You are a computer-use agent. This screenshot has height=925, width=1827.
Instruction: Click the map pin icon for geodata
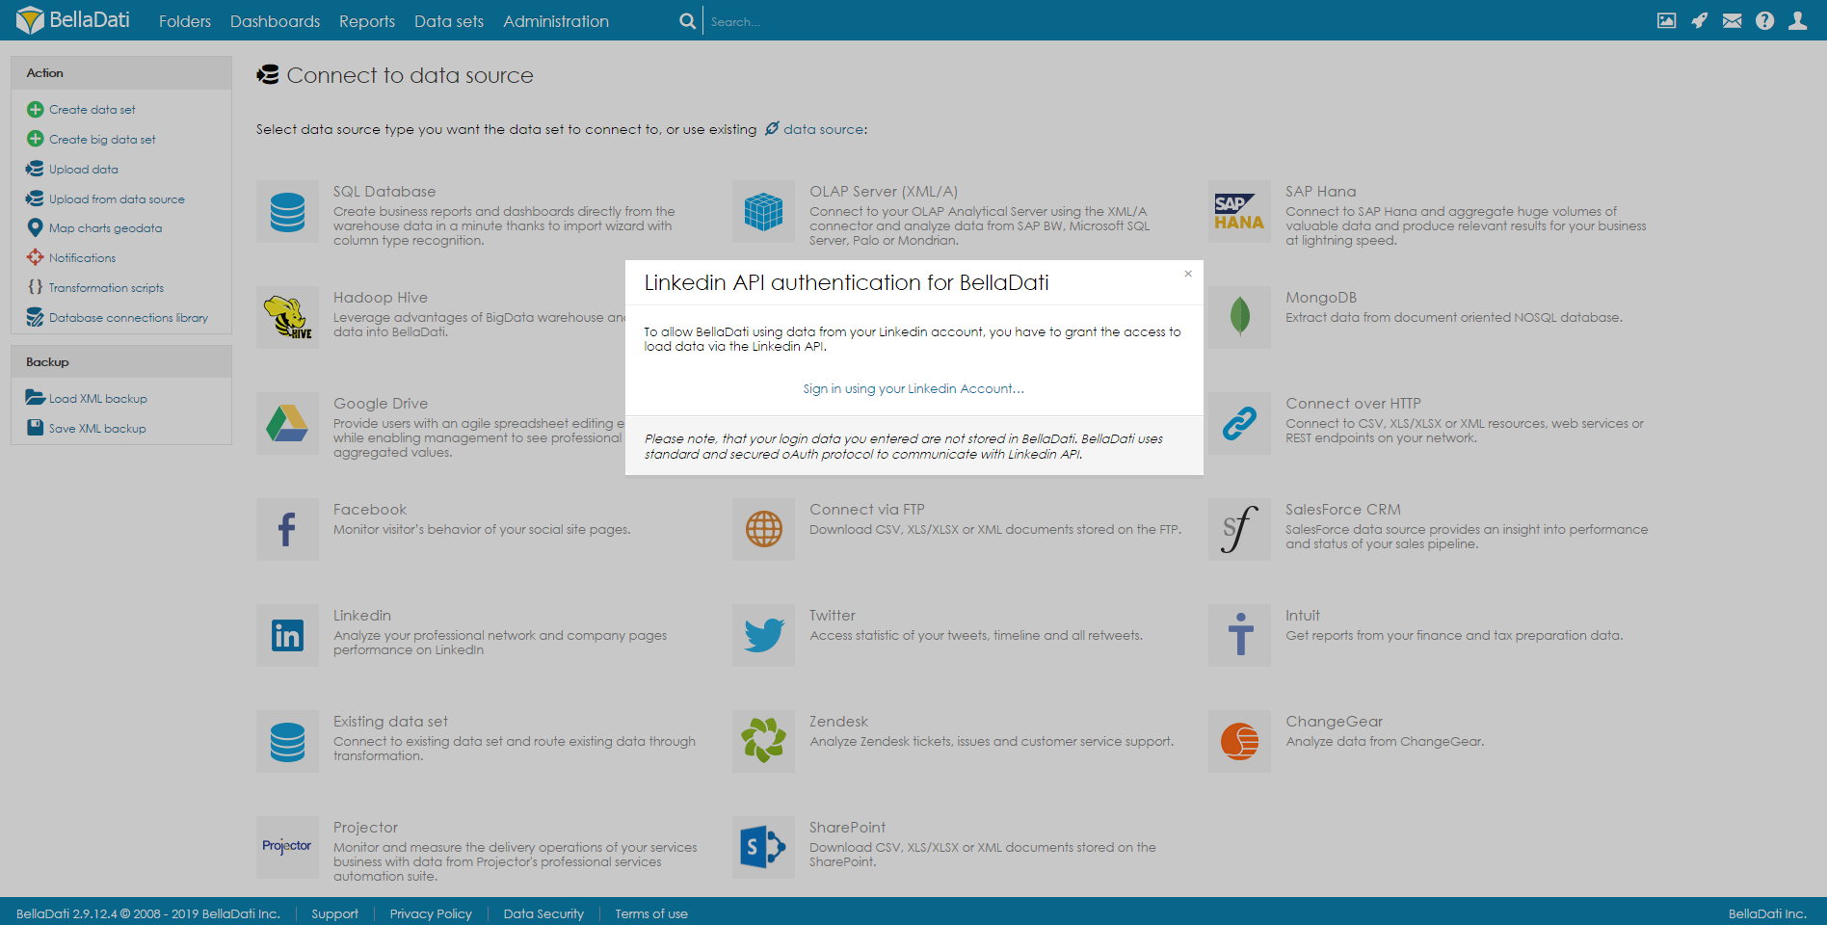tap(36, 227)
